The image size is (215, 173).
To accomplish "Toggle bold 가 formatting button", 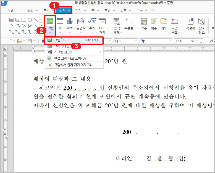I will click(211, 41).
